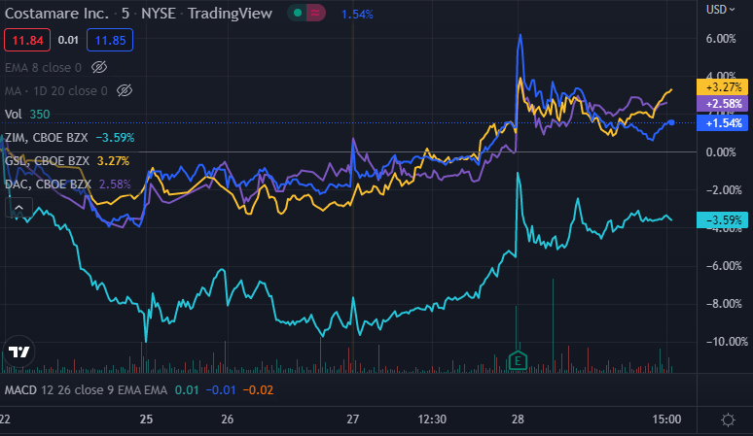
Task: Click the date 27 on time axis
Action: (x=353, y=419)
